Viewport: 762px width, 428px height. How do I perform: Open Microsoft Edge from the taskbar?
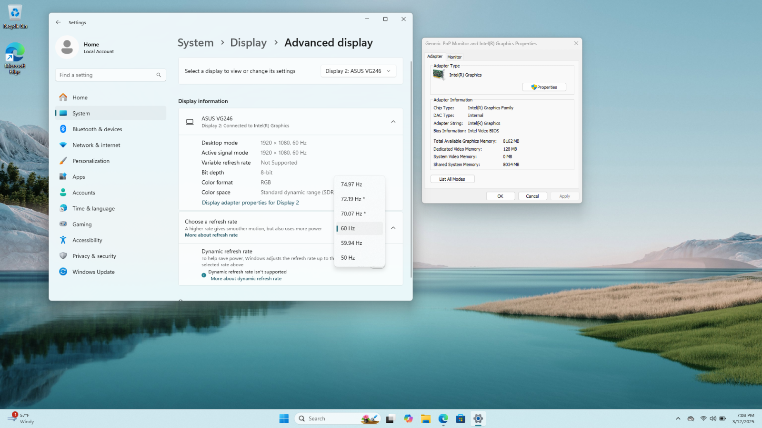(x=443, y=418)
